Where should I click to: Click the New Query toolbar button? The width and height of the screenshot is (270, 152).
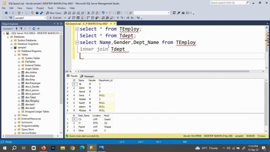tap(54, 13)
